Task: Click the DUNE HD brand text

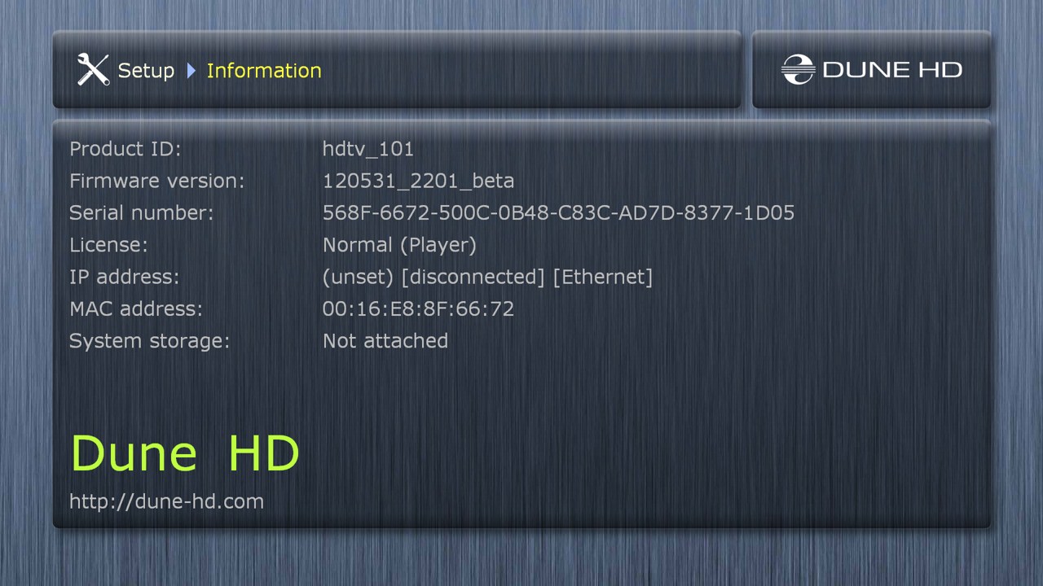Action: (892, 70)
